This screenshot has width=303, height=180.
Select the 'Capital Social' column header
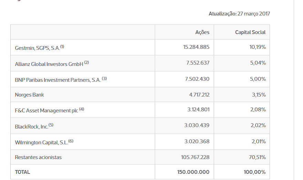point(250,32)
